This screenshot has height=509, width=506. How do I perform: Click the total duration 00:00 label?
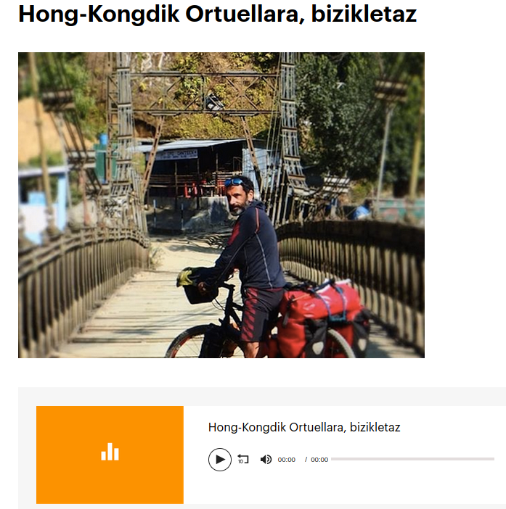click(x=319, y=460)
